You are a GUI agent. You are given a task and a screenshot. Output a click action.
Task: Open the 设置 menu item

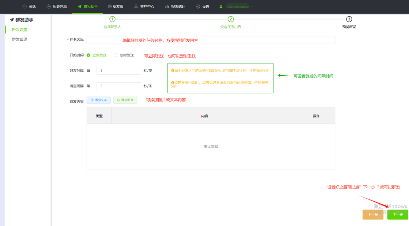tap(203, 6)
